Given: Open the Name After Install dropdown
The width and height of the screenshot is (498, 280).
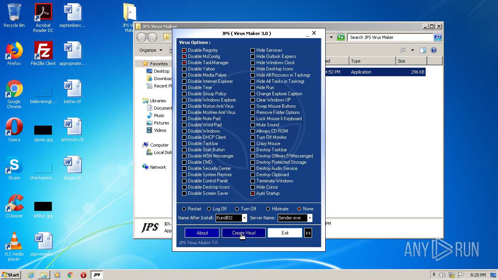Looking at the screenshot, I should coord(244,218).
